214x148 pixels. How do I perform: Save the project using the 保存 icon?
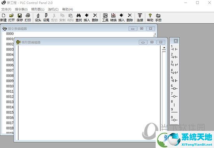pyautogui.click(x=20, y=17)
